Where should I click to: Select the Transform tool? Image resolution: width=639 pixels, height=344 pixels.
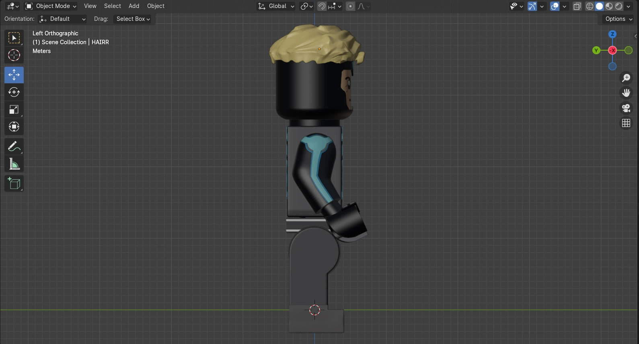(x=14, y=127)
